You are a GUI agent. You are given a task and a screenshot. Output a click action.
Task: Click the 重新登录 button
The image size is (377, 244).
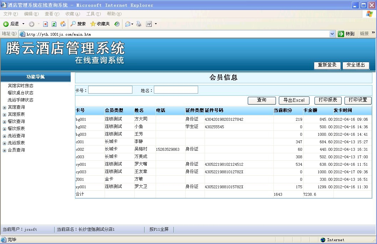click(x=327, y=65)
